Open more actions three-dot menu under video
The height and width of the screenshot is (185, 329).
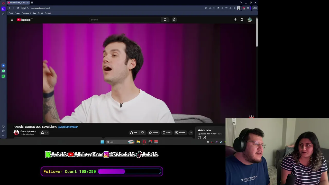pos(191,133)
